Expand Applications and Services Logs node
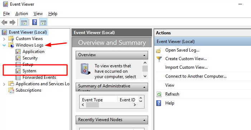 (x=4, y=84)
